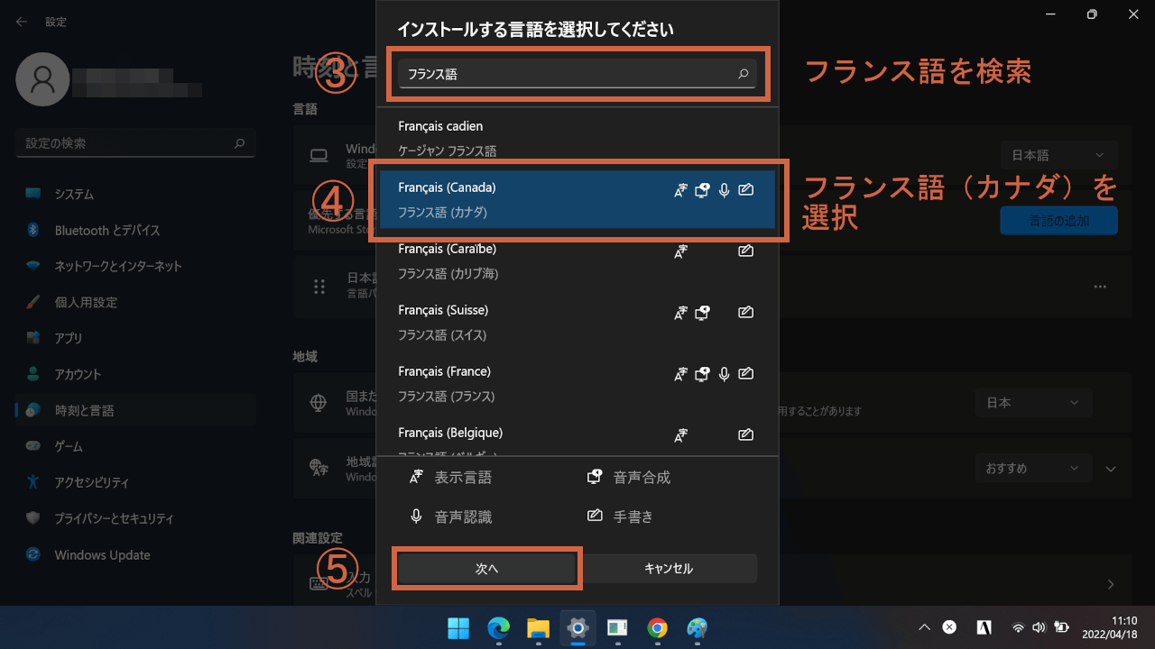Click the Settings gear taskbar icon

(x=577, y=627)
